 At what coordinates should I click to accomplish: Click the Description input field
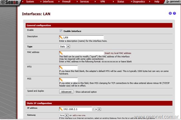point(81,38)
